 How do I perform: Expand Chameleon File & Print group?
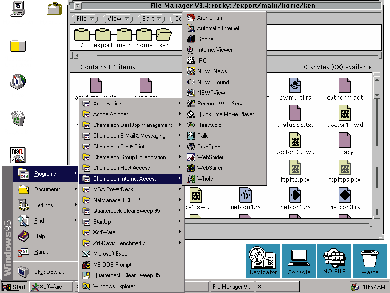point(132,146)
